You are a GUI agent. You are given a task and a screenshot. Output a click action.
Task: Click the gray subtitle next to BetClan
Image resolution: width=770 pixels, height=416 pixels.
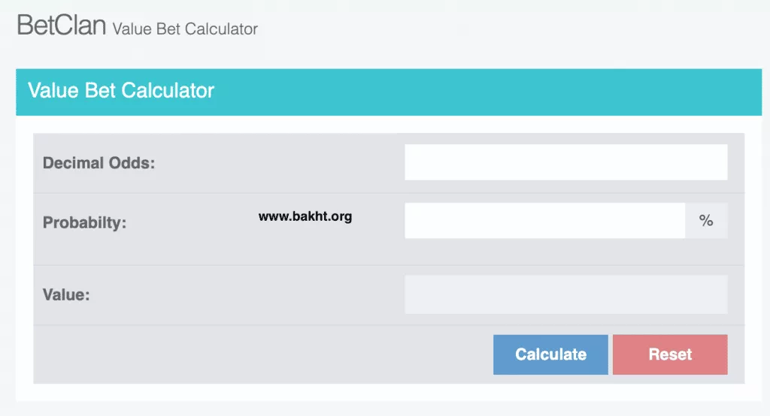tap(185, 29)
